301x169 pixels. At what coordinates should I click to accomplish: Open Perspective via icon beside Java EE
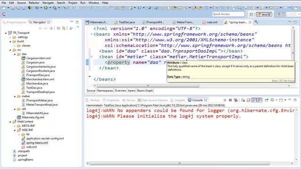pos(251,15)
